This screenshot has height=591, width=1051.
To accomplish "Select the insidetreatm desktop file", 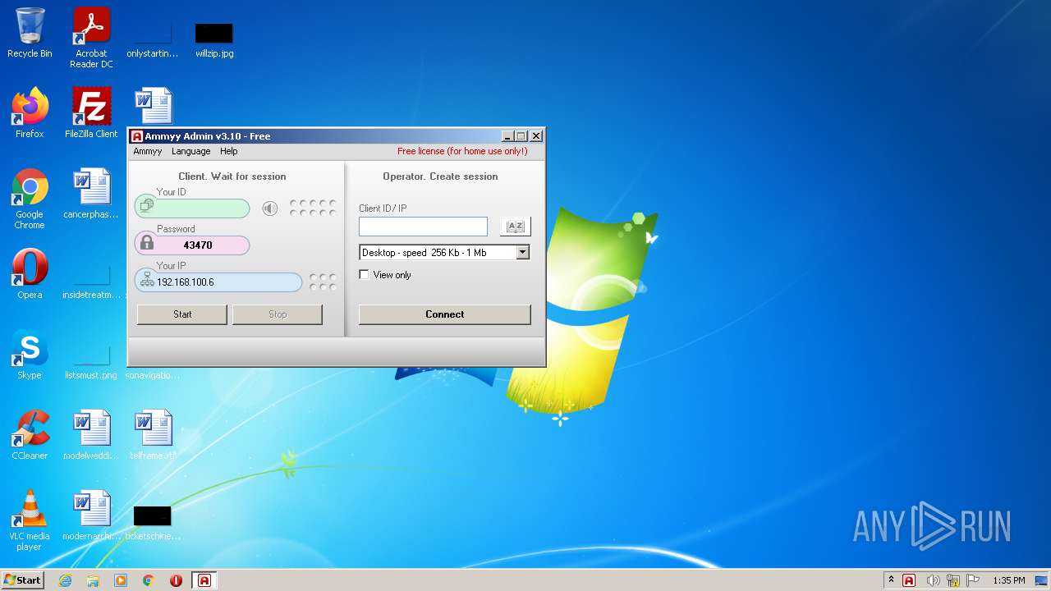I will (x=91, y=282).
